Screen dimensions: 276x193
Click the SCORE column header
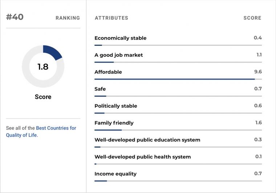[252, 18]
